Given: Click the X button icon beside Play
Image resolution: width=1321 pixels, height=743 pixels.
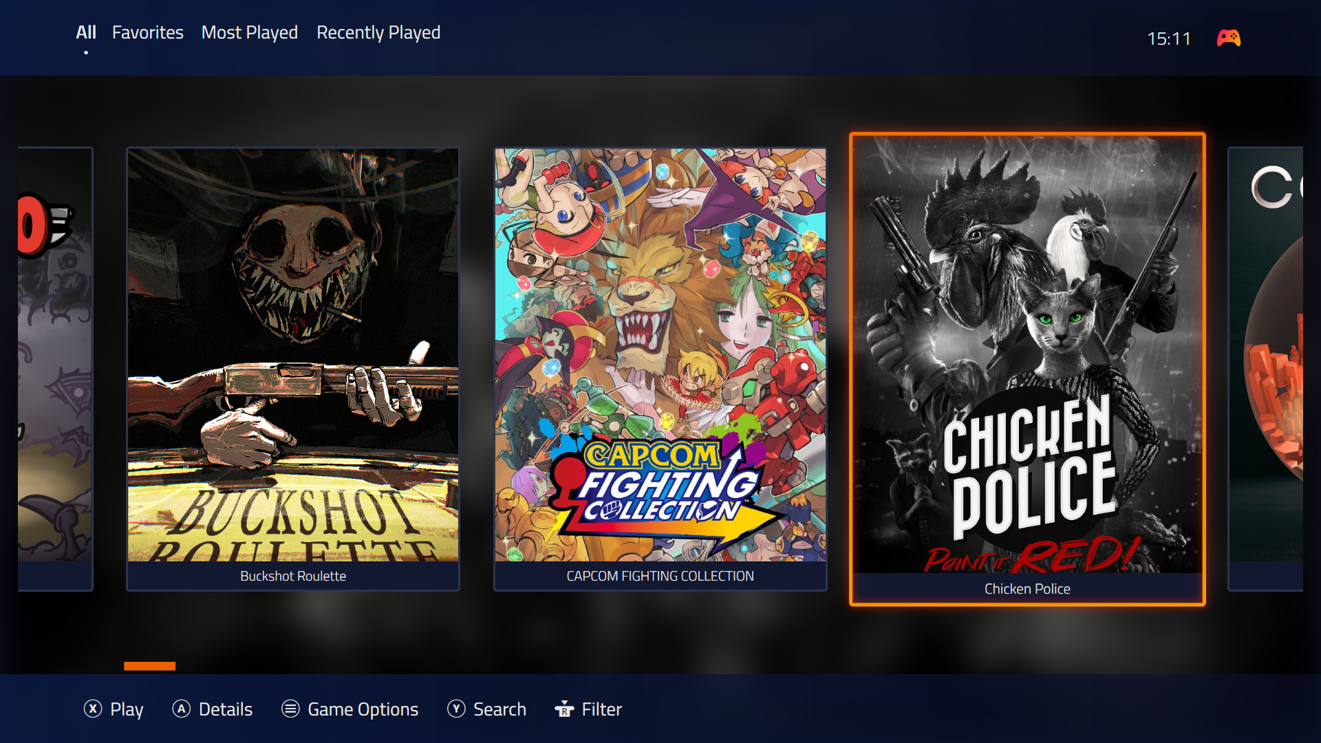Looking at the screenshot, I should [93, 709].
